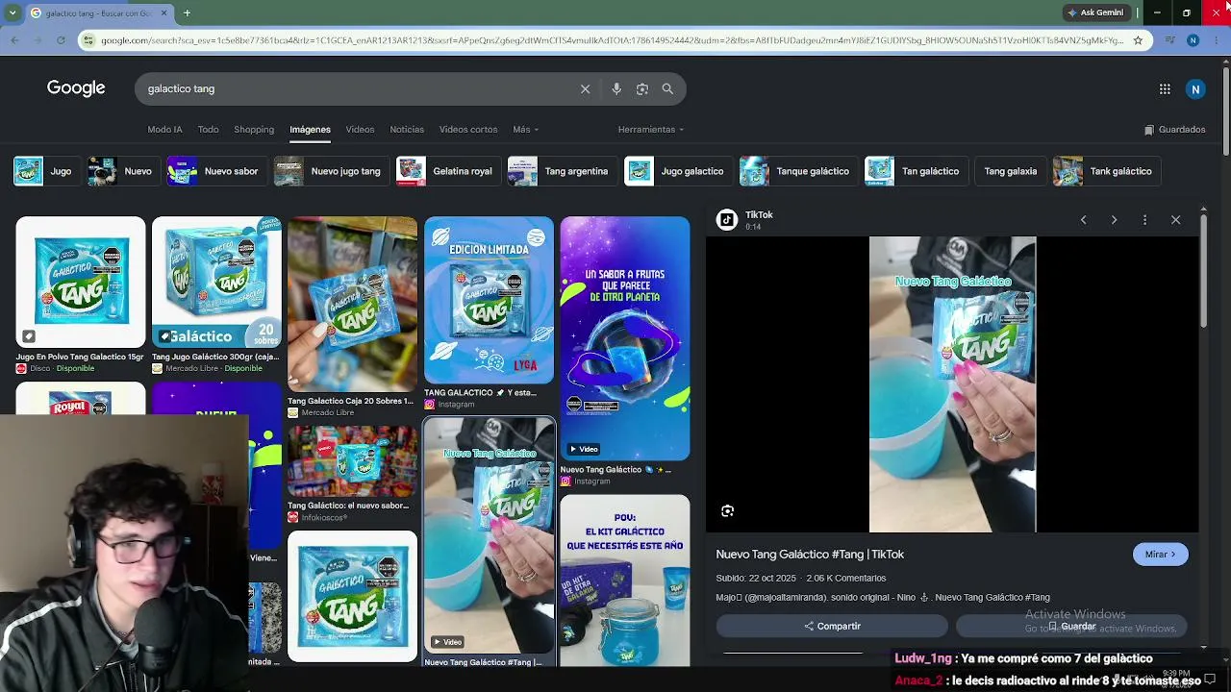
Task: Open the Edición Limitada Instagram image
Action: 489,300
